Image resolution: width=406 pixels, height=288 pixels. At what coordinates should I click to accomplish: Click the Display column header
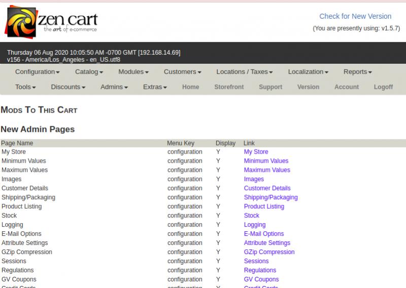tap(225, 143)
